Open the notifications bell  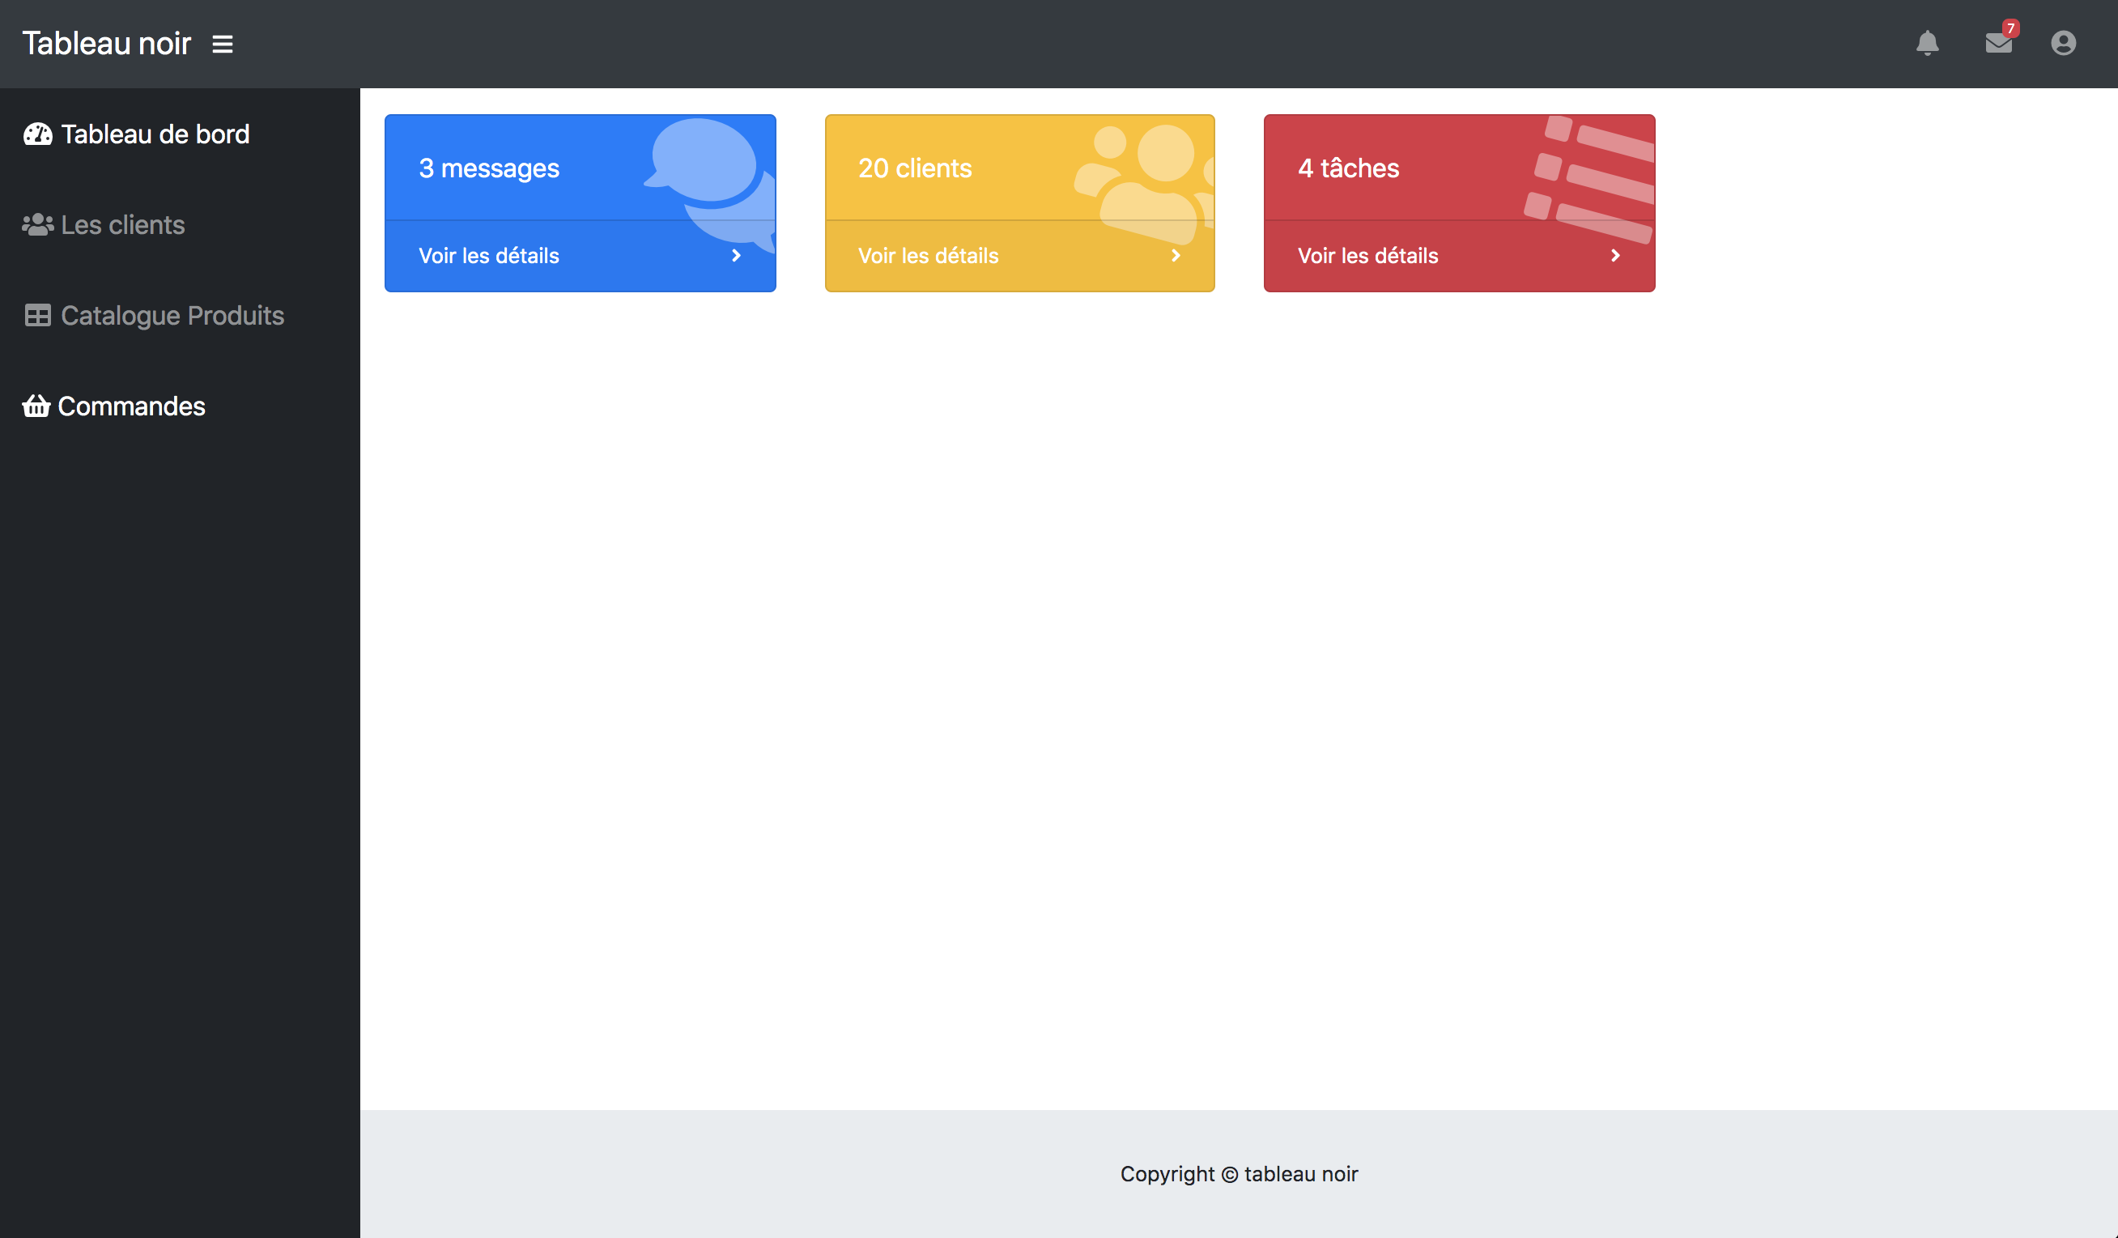coord(1927,43)
